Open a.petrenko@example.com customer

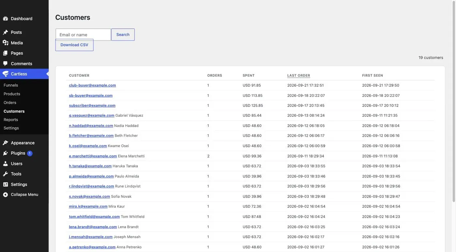(x=92, y=247)
